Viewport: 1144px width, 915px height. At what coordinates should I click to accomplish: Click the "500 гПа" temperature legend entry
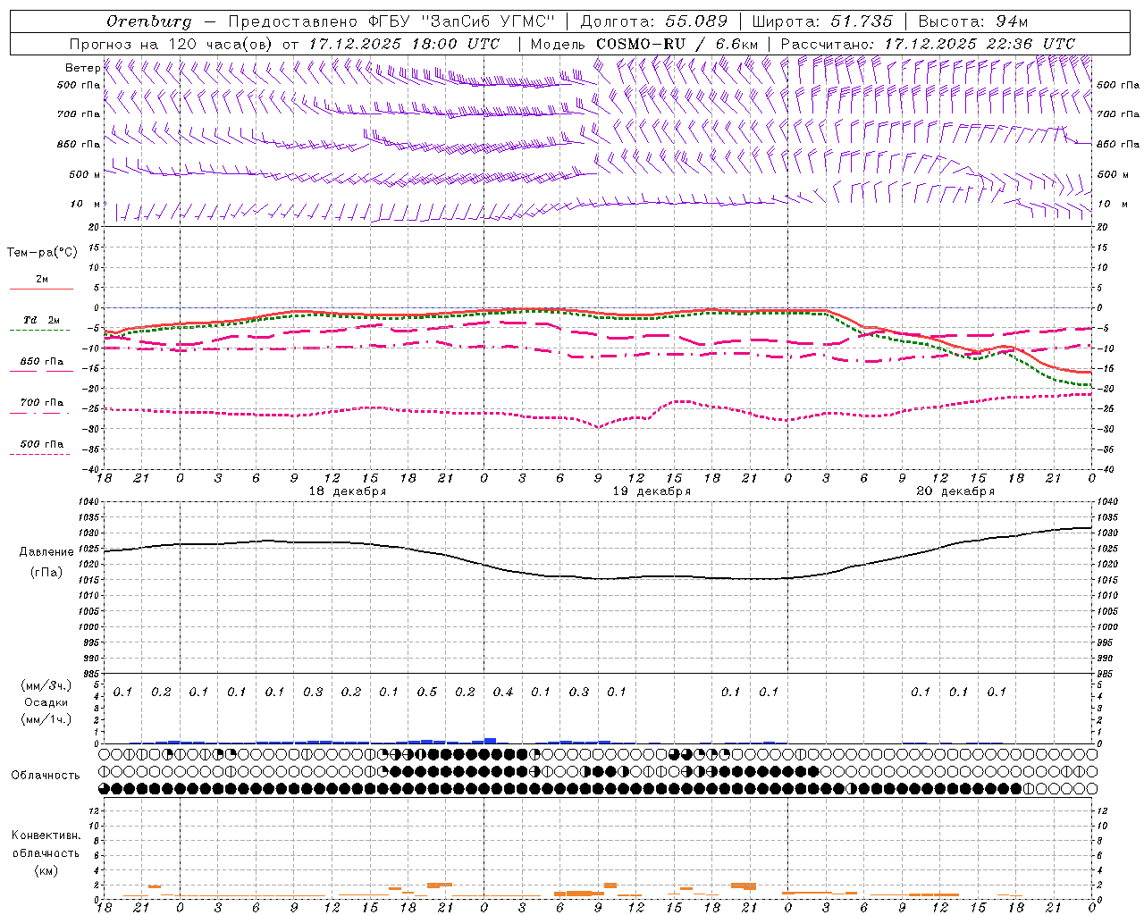click(41, 444)
